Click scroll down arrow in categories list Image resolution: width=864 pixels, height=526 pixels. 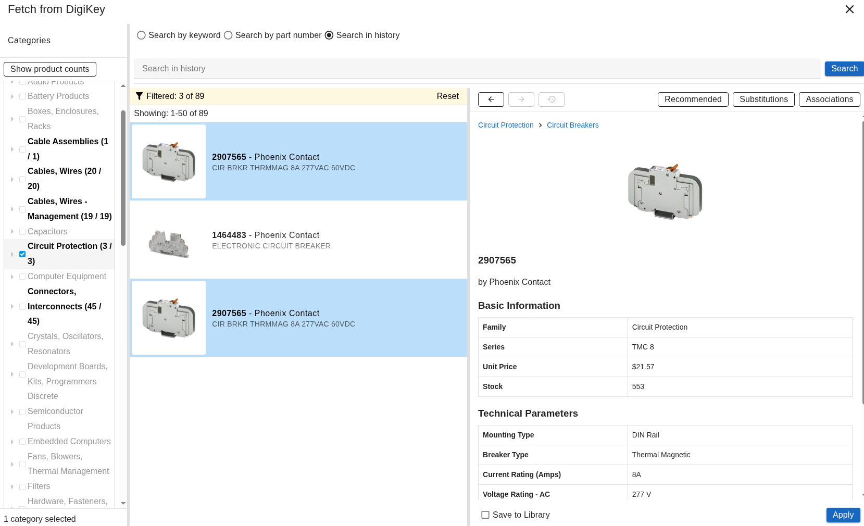(x=123, y=504)
